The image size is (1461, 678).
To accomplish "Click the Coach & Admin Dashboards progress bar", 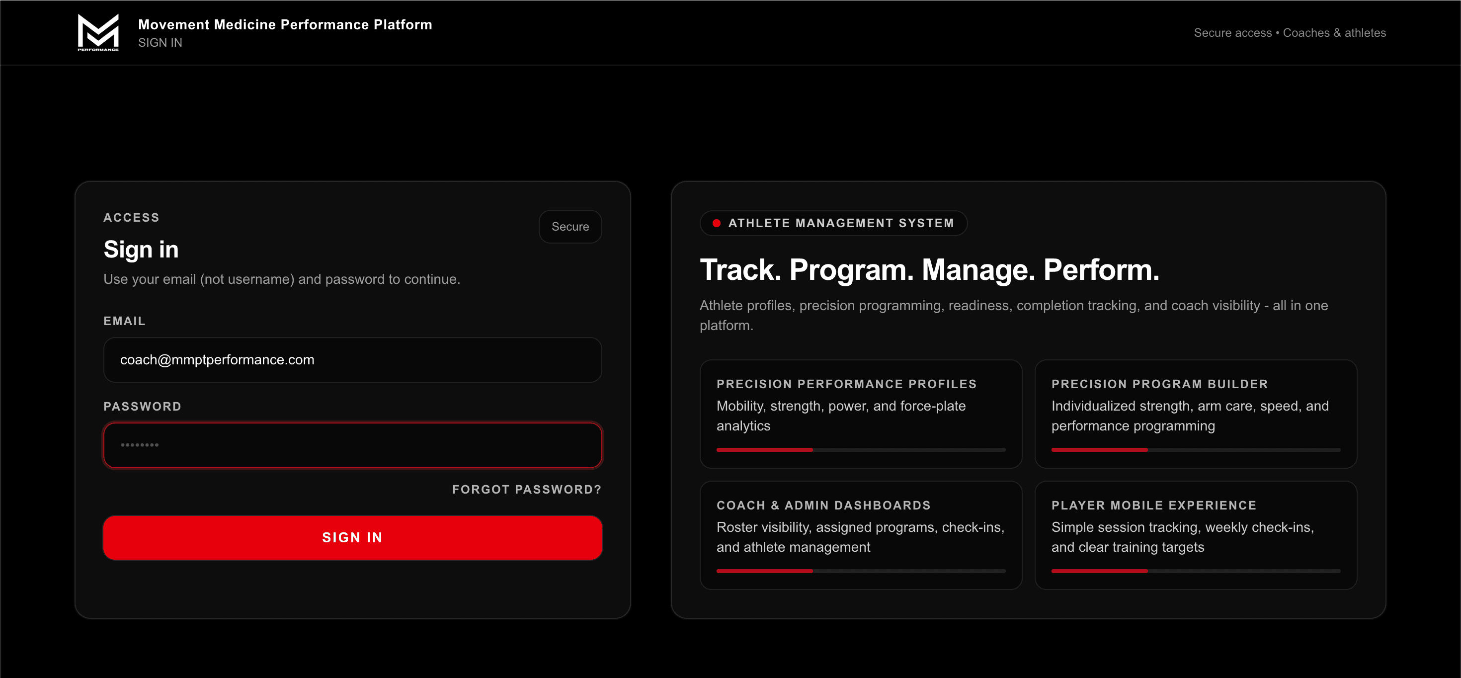I will 860,571.
